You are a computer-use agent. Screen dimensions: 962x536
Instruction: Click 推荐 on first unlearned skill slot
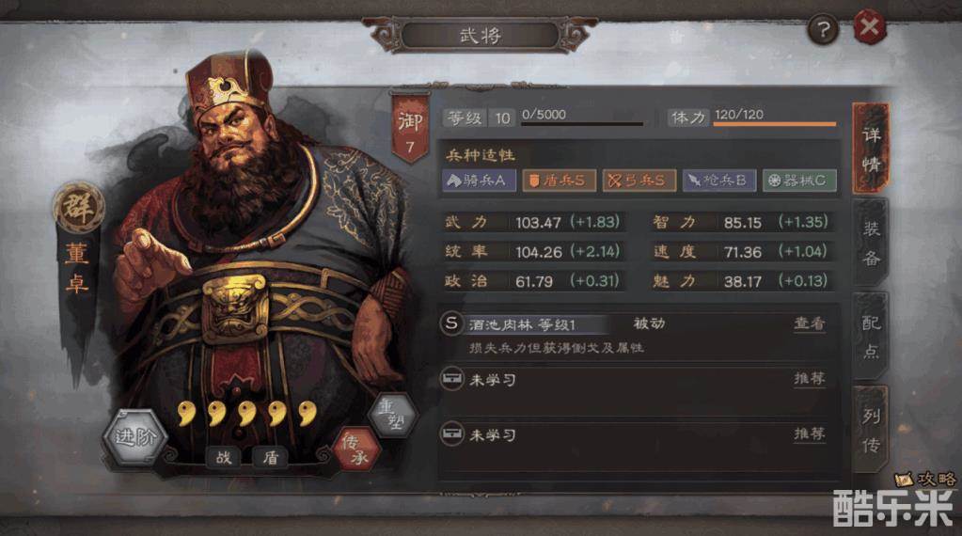tap(810, 378)
